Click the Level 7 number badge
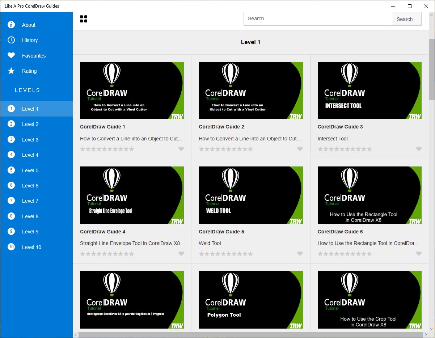 coord(11,200)
